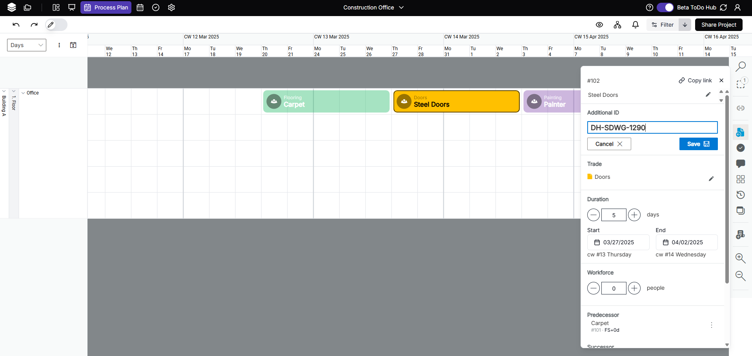Open the search magnifier in right sidebar
752x356 pixels.
[x=740, y=67]
